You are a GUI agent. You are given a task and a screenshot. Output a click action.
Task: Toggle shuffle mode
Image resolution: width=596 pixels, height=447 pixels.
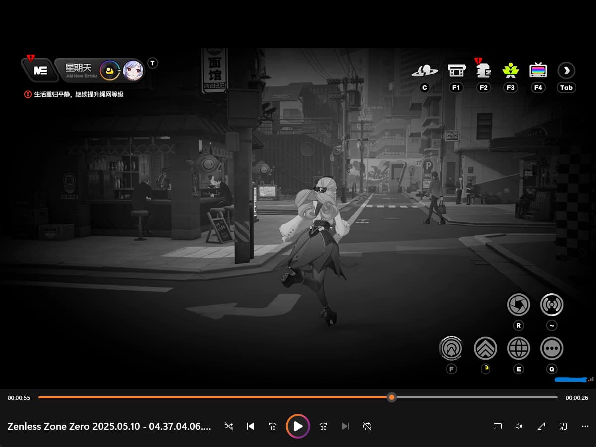click(228, 426)
